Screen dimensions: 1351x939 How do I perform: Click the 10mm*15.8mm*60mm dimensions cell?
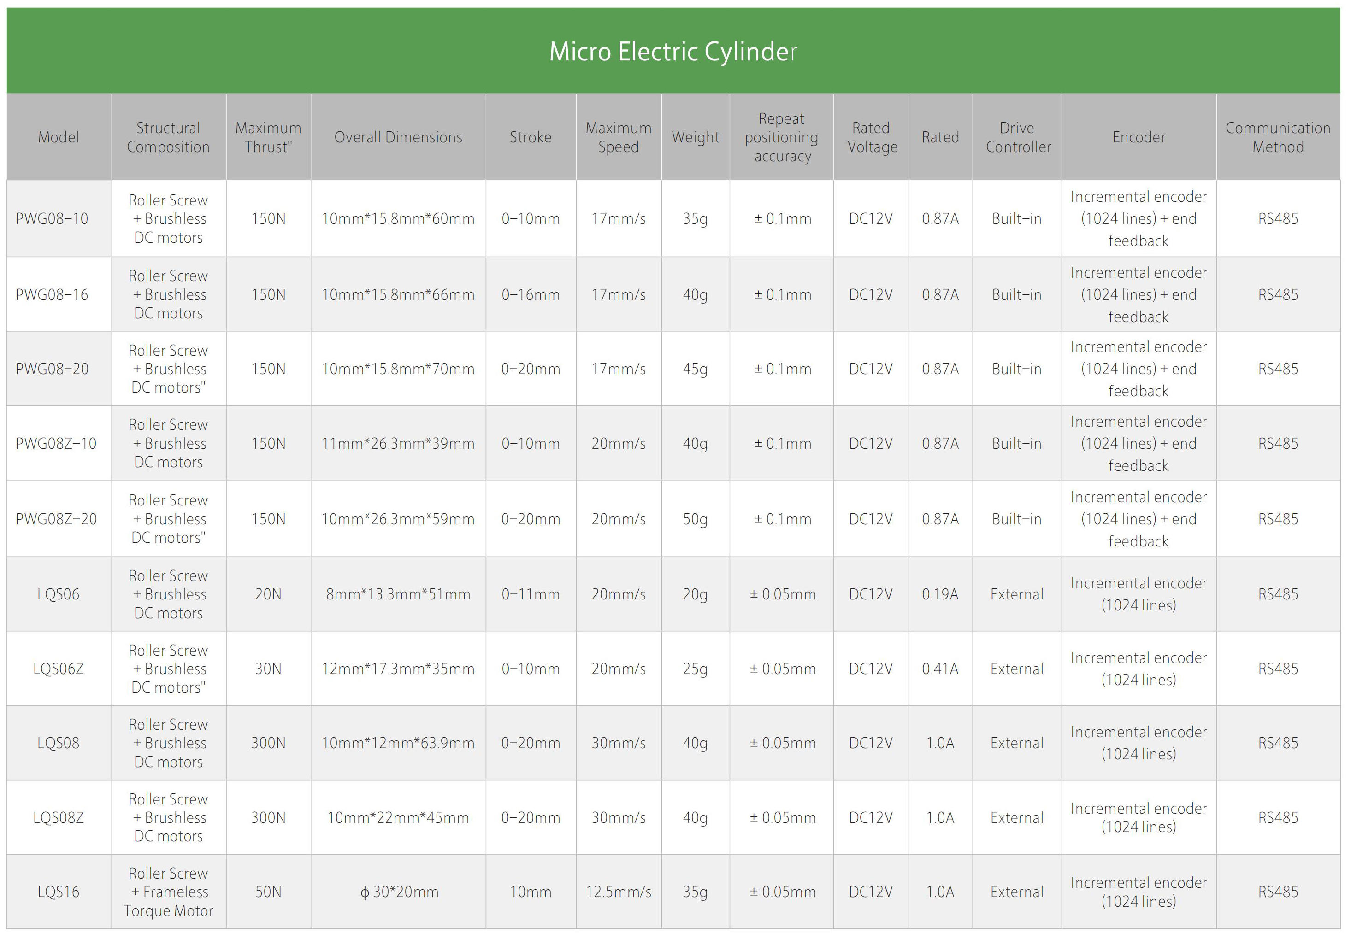(x=398, y=219)
